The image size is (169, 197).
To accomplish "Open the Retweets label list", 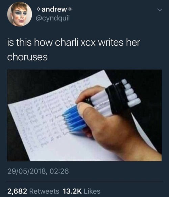I will point(44,191).
